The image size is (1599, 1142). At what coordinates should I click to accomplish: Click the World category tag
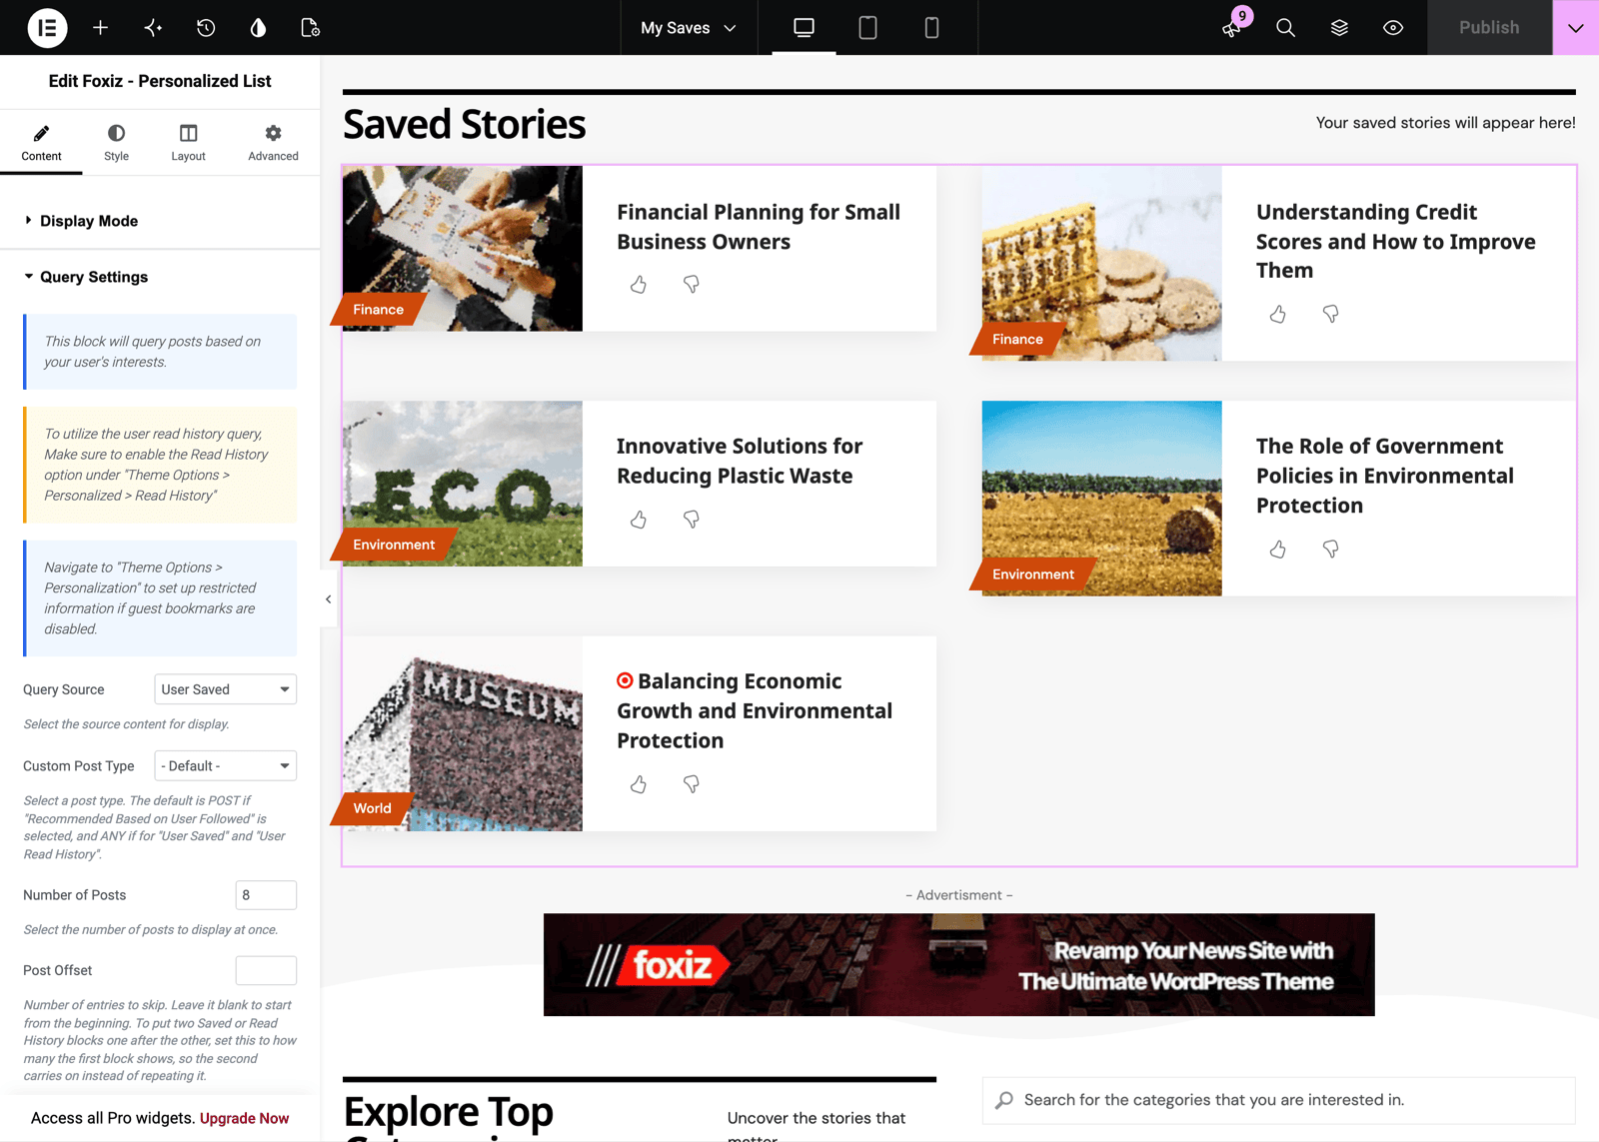coord(372,808)
